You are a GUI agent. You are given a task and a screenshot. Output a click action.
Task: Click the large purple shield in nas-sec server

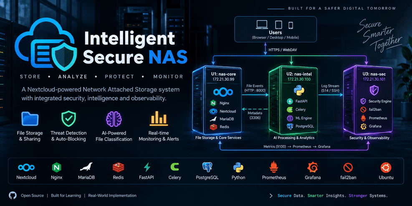pyautogui.click(x=374, y=90)
